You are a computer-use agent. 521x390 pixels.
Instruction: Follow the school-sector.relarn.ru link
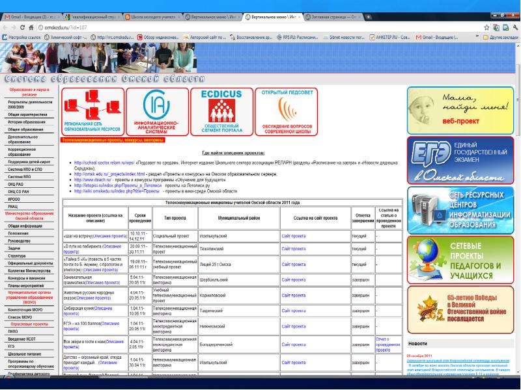(104, 163)
